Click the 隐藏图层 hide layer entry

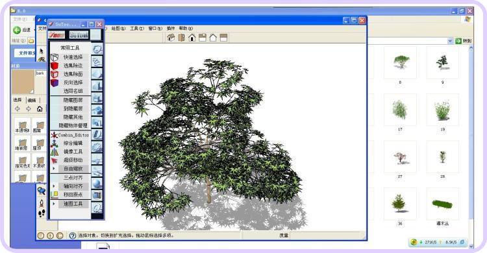click(73, 101)
